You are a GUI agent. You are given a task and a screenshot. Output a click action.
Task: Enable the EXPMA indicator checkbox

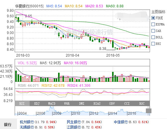click(x=153, y=24)
